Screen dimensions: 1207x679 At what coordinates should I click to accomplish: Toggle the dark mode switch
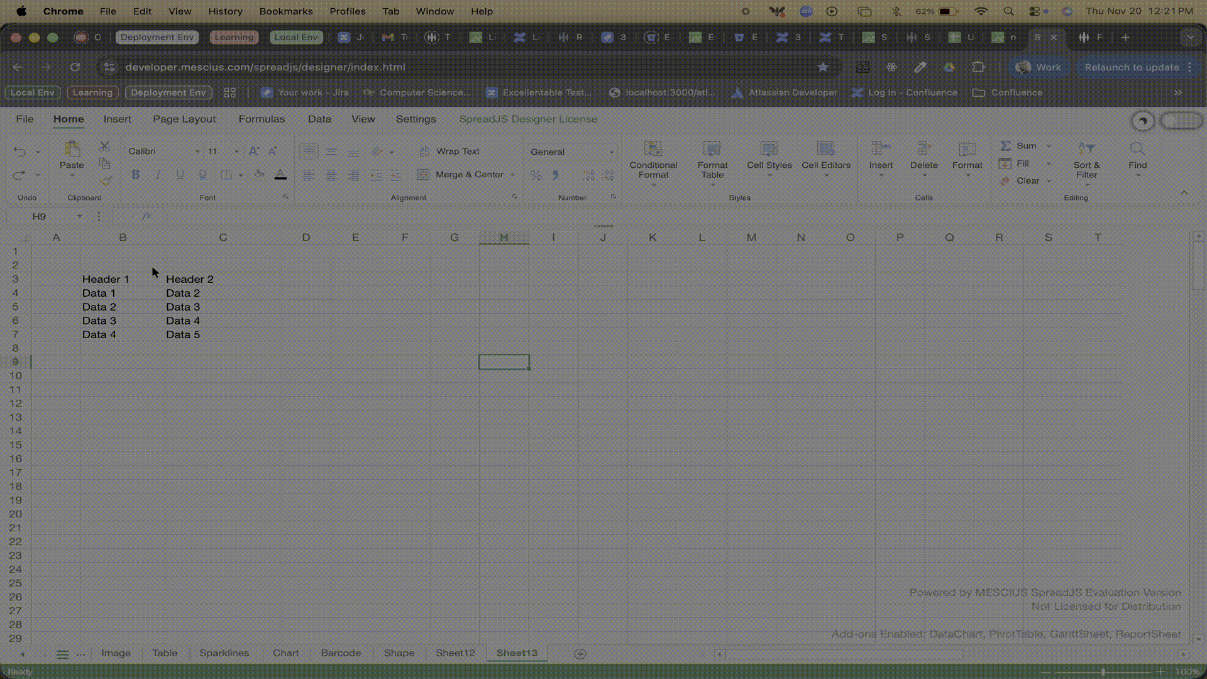(x=1181, y=121)
